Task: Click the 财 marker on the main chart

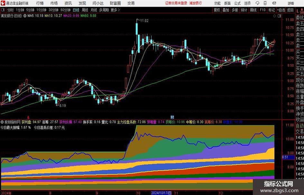Action: [172, 117]
